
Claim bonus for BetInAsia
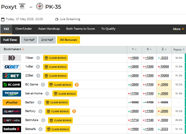pos(60,120)
